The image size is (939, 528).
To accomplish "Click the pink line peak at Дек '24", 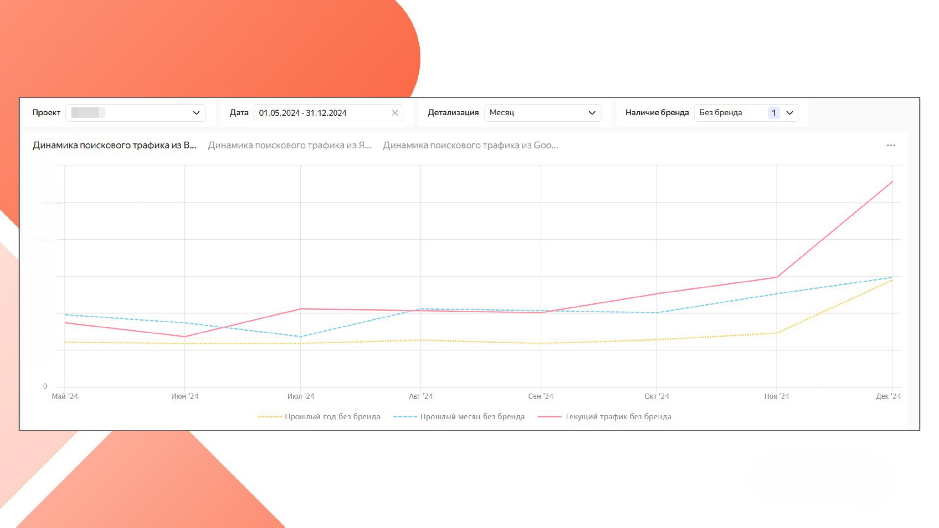I will coord(892,181).
